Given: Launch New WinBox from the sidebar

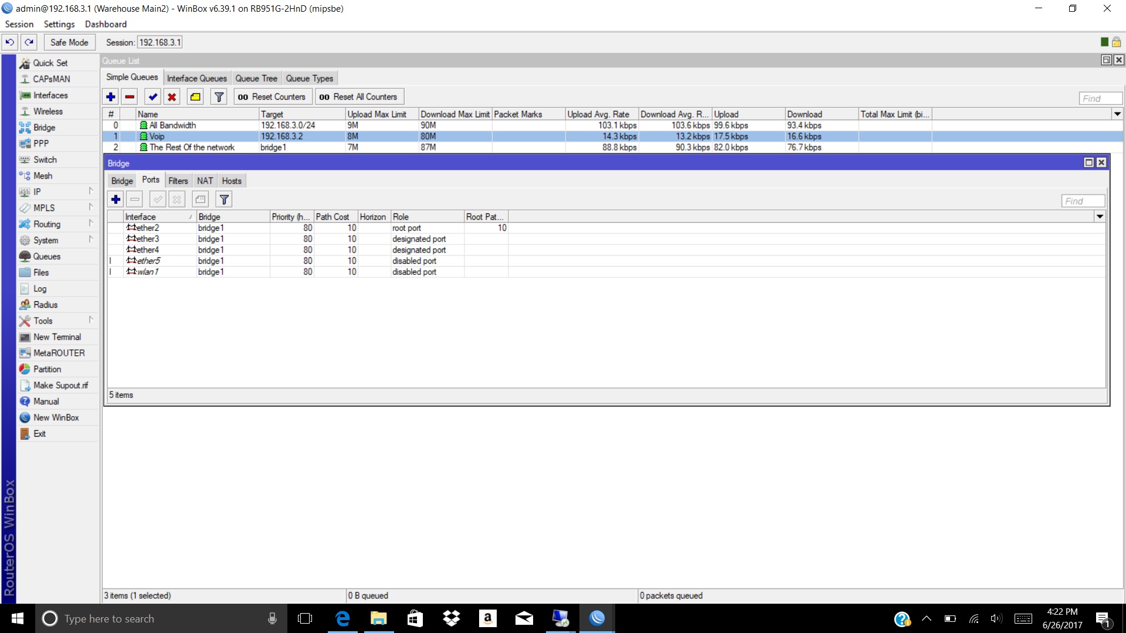Looking at the screenshot, I should pos(57,417).
